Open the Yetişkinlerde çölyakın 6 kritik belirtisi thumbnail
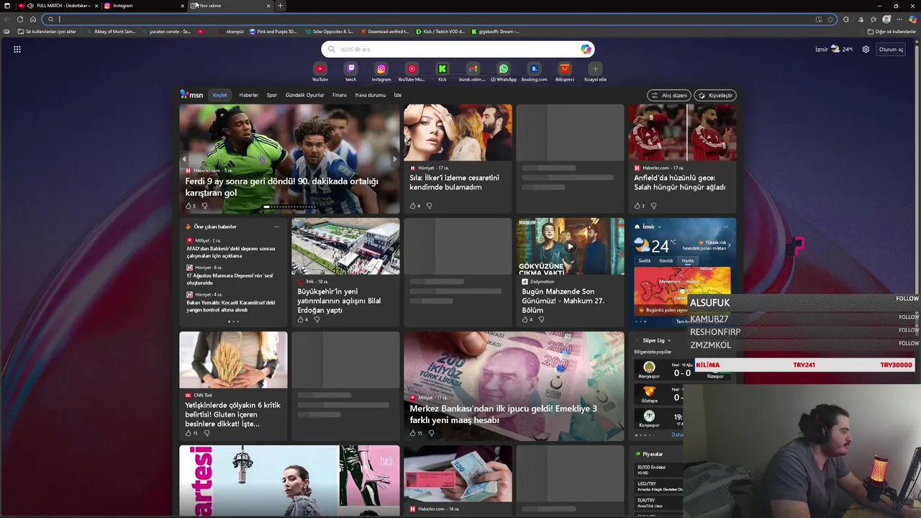 [x=233, y=360]
